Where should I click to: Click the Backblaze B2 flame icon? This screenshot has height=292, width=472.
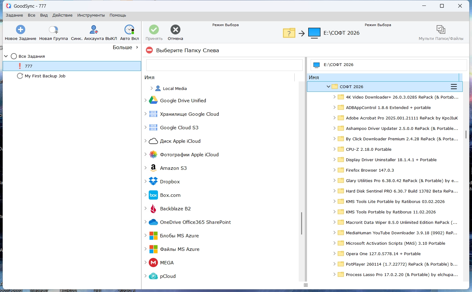tap(153, 208)
